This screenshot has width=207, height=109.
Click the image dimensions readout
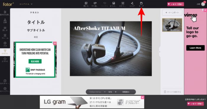[x=95, y=92]
